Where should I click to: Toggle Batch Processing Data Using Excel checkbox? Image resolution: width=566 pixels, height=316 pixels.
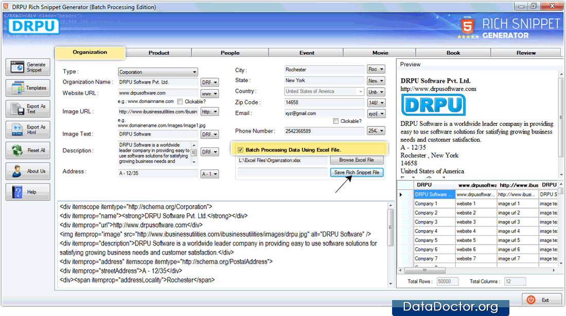pyautogui.click(x=240, y=150)
